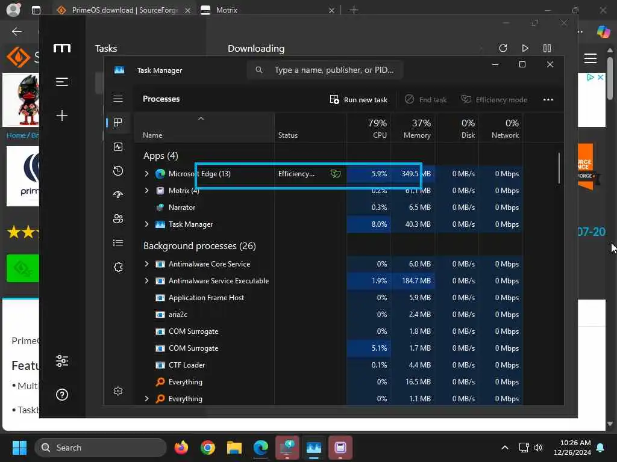Viewport: 617px width, 462px height.
Task: Resume all Motrix downloads
Action: pyautogui.click(x=525, y=48)
